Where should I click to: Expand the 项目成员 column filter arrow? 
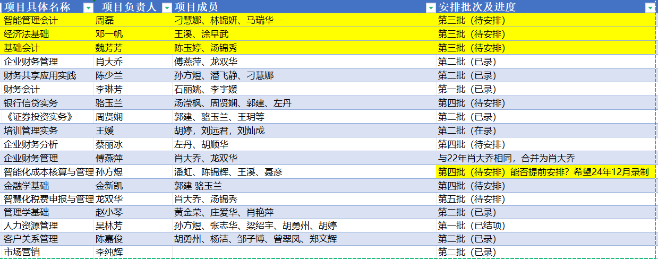431,7
